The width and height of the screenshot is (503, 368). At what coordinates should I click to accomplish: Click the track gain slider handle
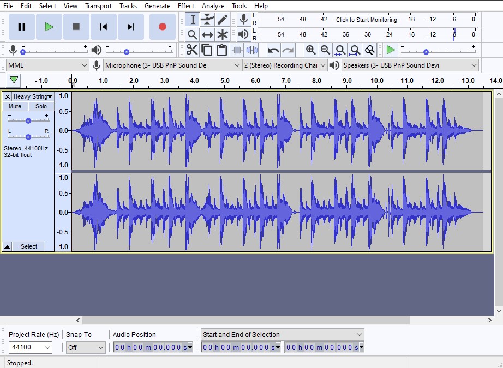coord(28,120)
